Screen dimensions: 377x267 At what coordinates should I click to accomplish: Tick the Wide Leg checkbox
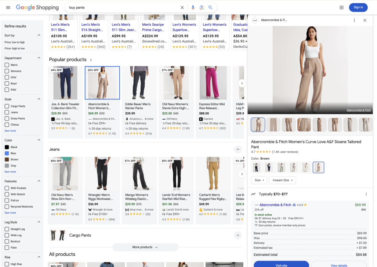click(x=7, y=235)
